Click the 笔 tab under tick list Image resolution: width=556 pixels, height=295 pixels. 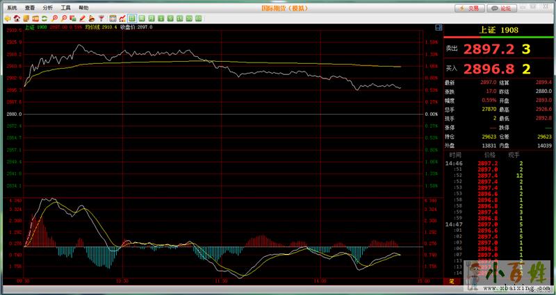[x=450, y=282]
